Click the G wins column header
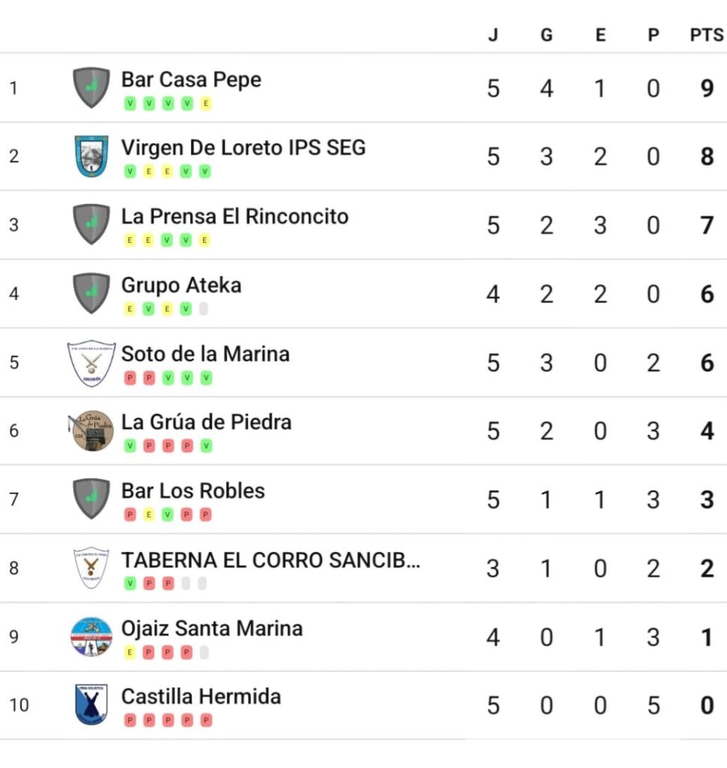The image size is (727, 768). 546,34
